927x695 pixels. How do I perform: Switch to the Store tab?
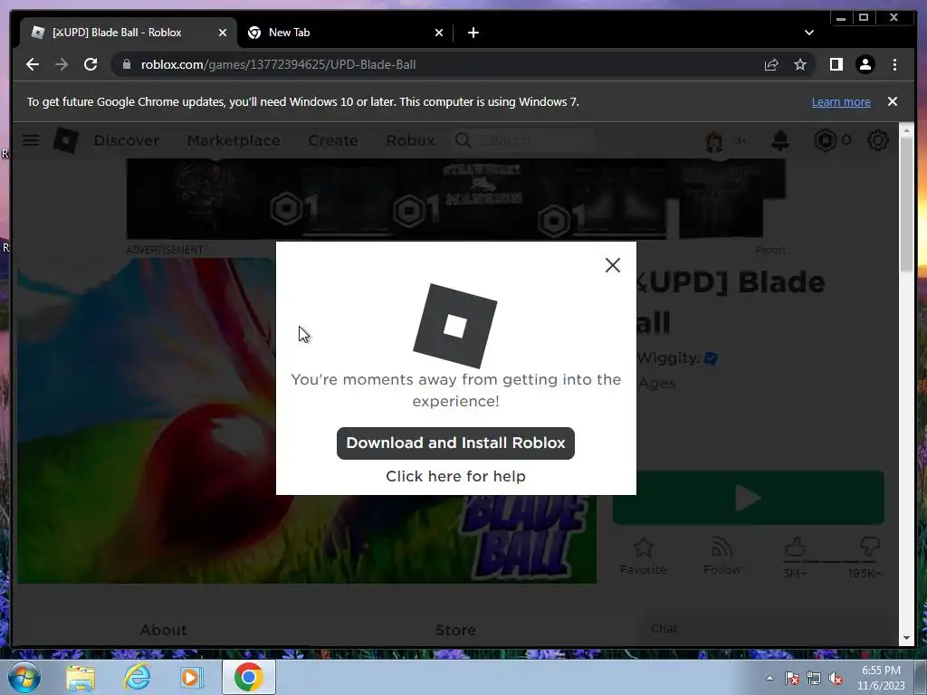(x=456, y=630)
